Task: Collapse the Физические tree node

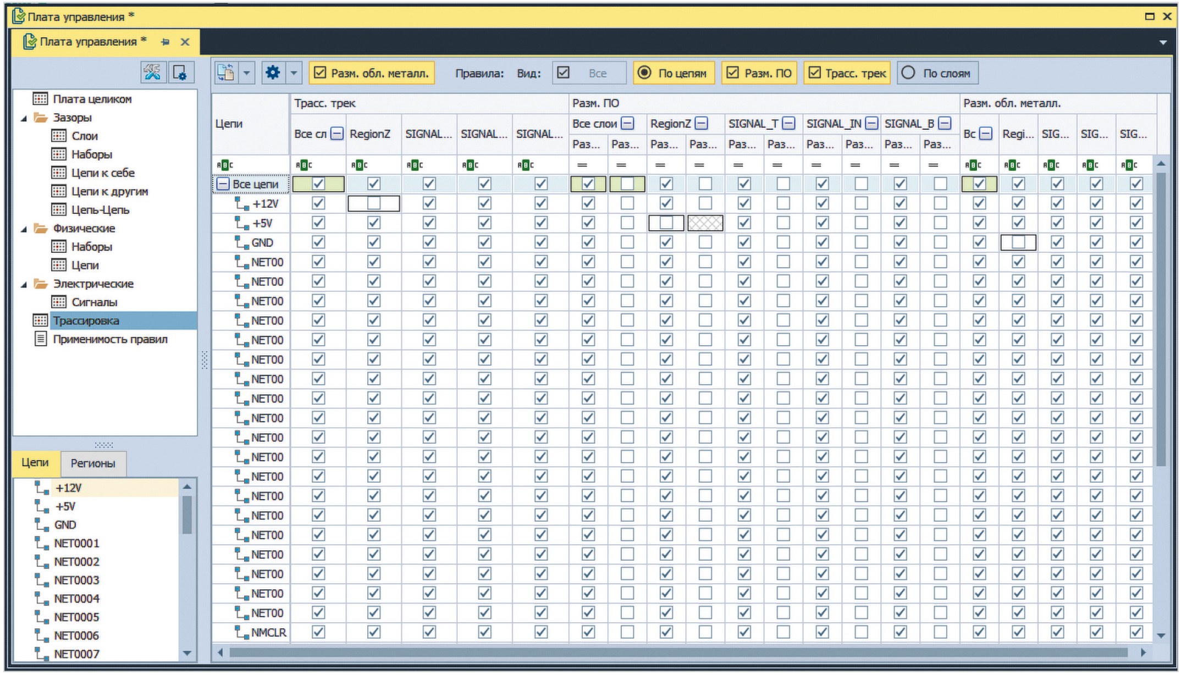Action: [x=24, y=229]
